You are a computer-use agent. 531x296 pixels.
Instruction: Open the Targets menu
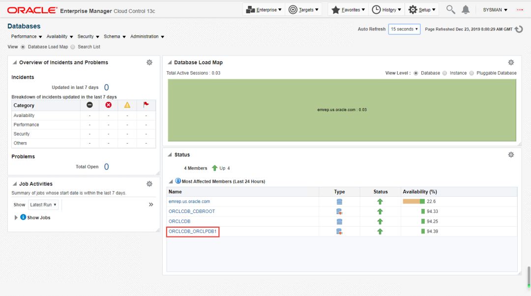point(303,10)
